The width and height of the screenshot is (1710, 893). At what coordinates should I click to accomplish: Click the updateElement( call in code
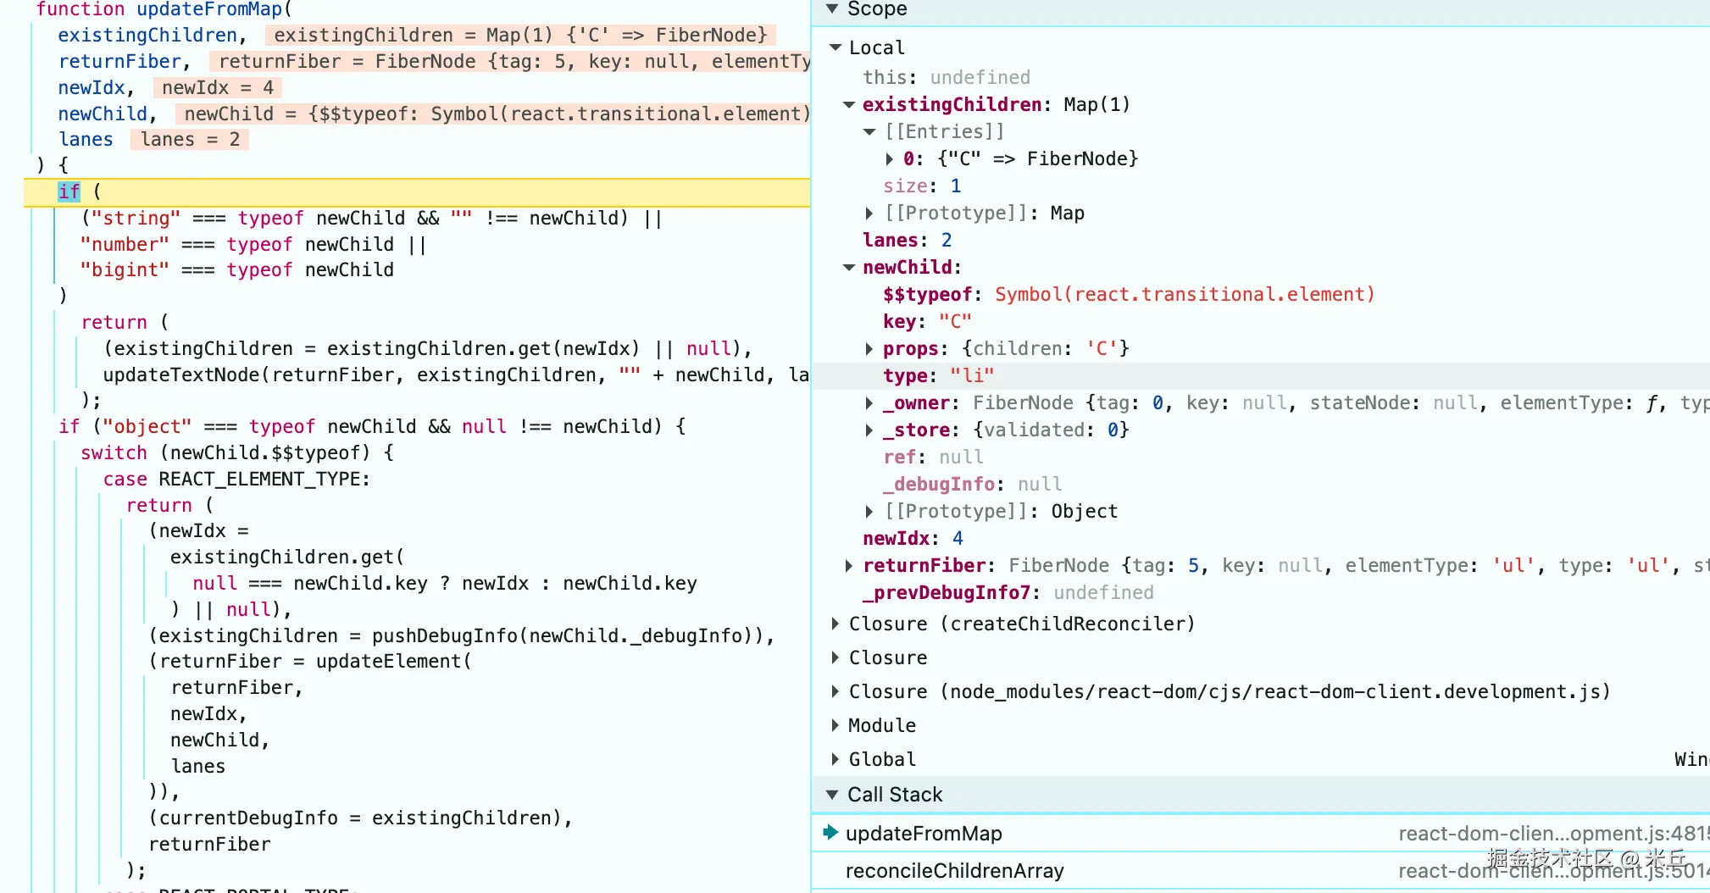click(x=393, y=661)
